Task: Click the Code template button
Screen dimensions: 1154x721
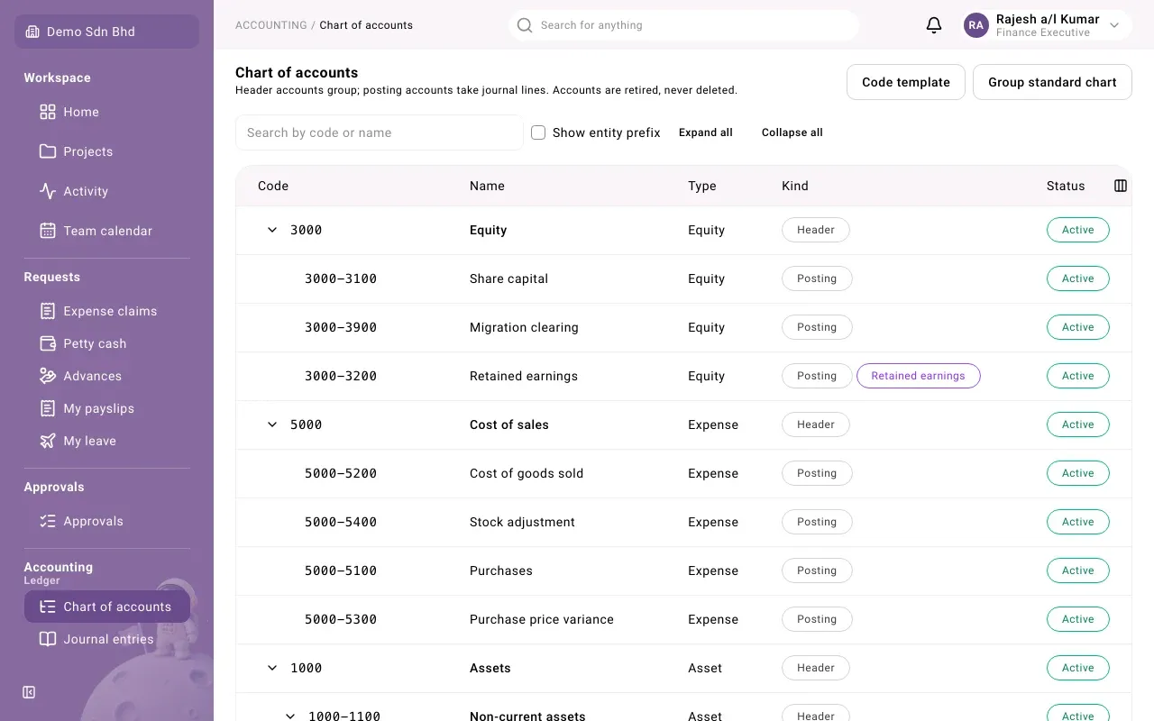Action: (x=906, y=82)
